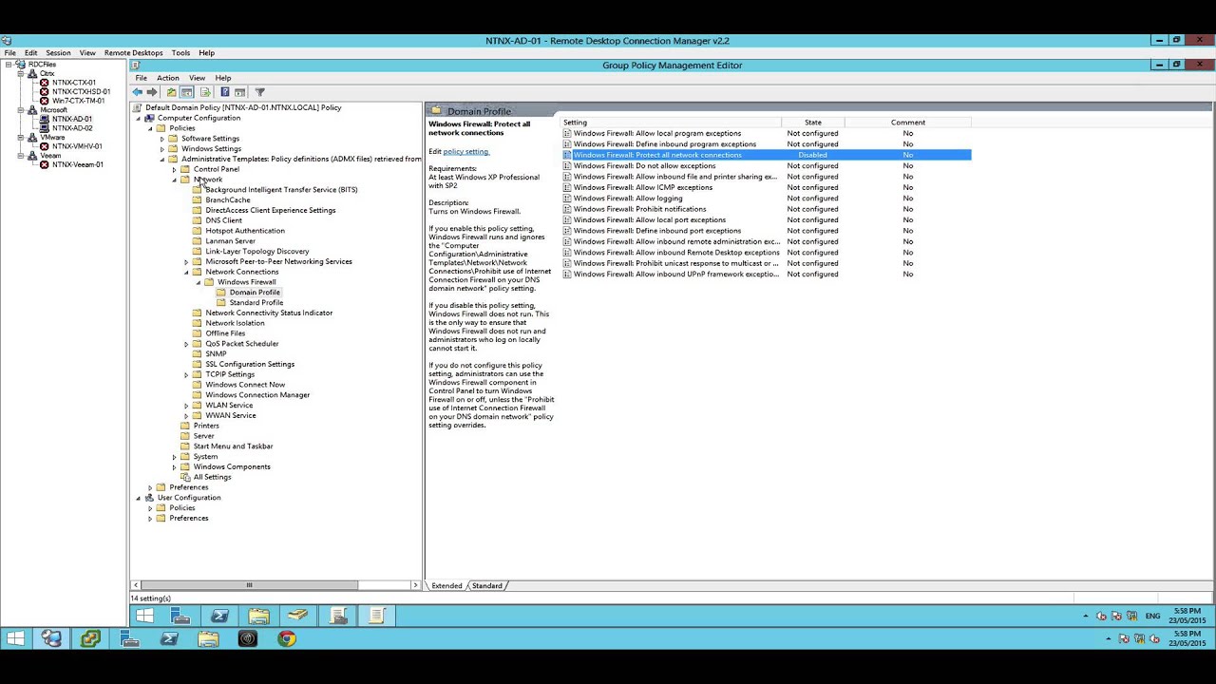Launch PowerShell from outer taskbar
The height and width of the screenshot is (684, 1216).
pyautogui.click(x=169, y=638)
